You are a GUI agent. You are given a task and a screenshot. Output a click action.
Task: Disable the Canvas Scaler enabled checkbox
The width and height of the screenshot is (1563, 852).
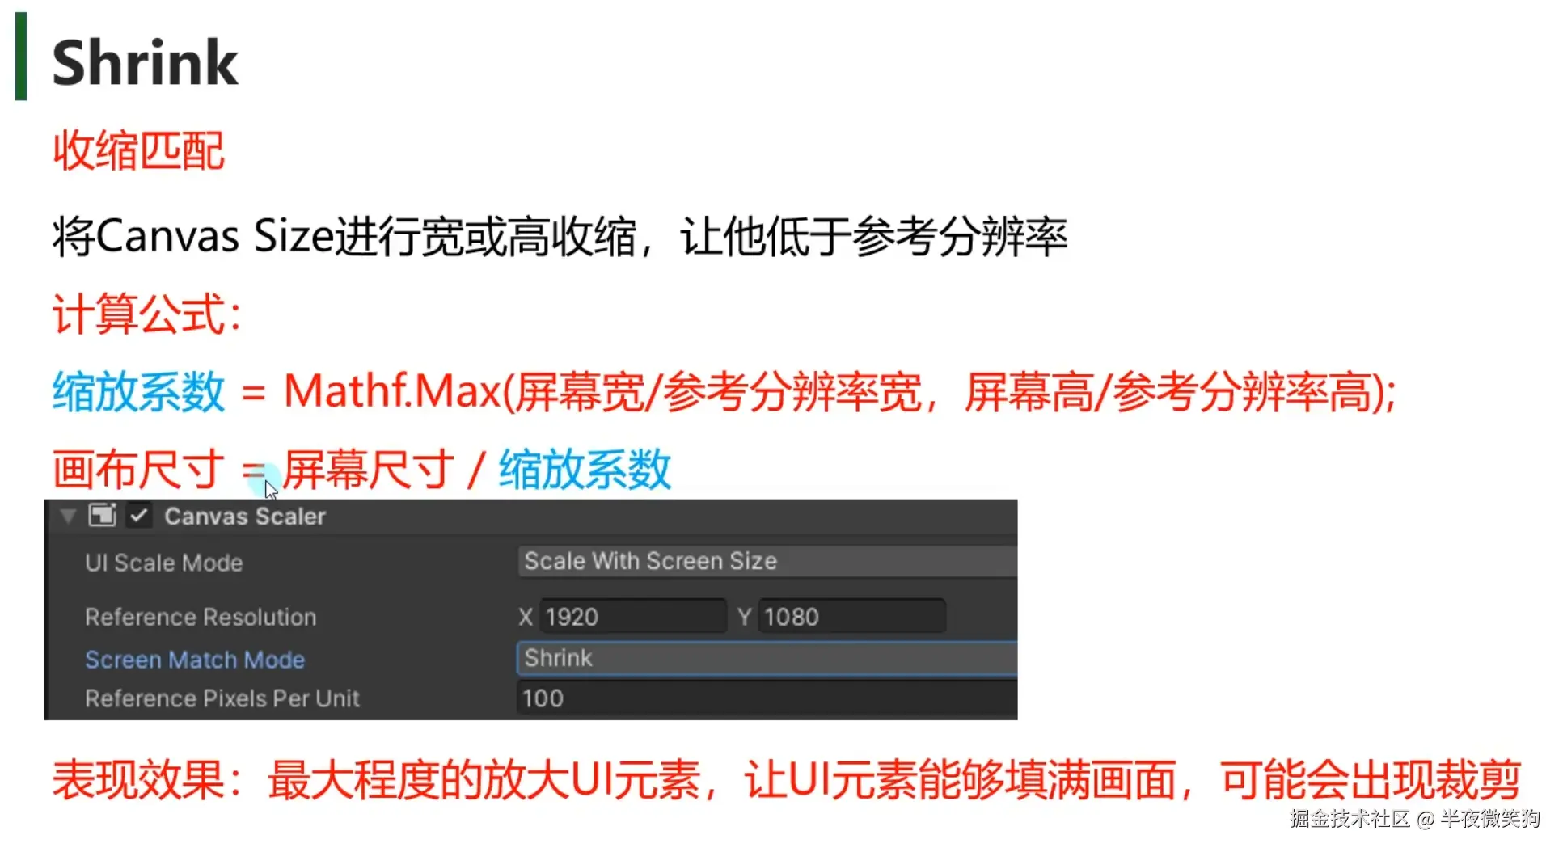pos(139,516)
